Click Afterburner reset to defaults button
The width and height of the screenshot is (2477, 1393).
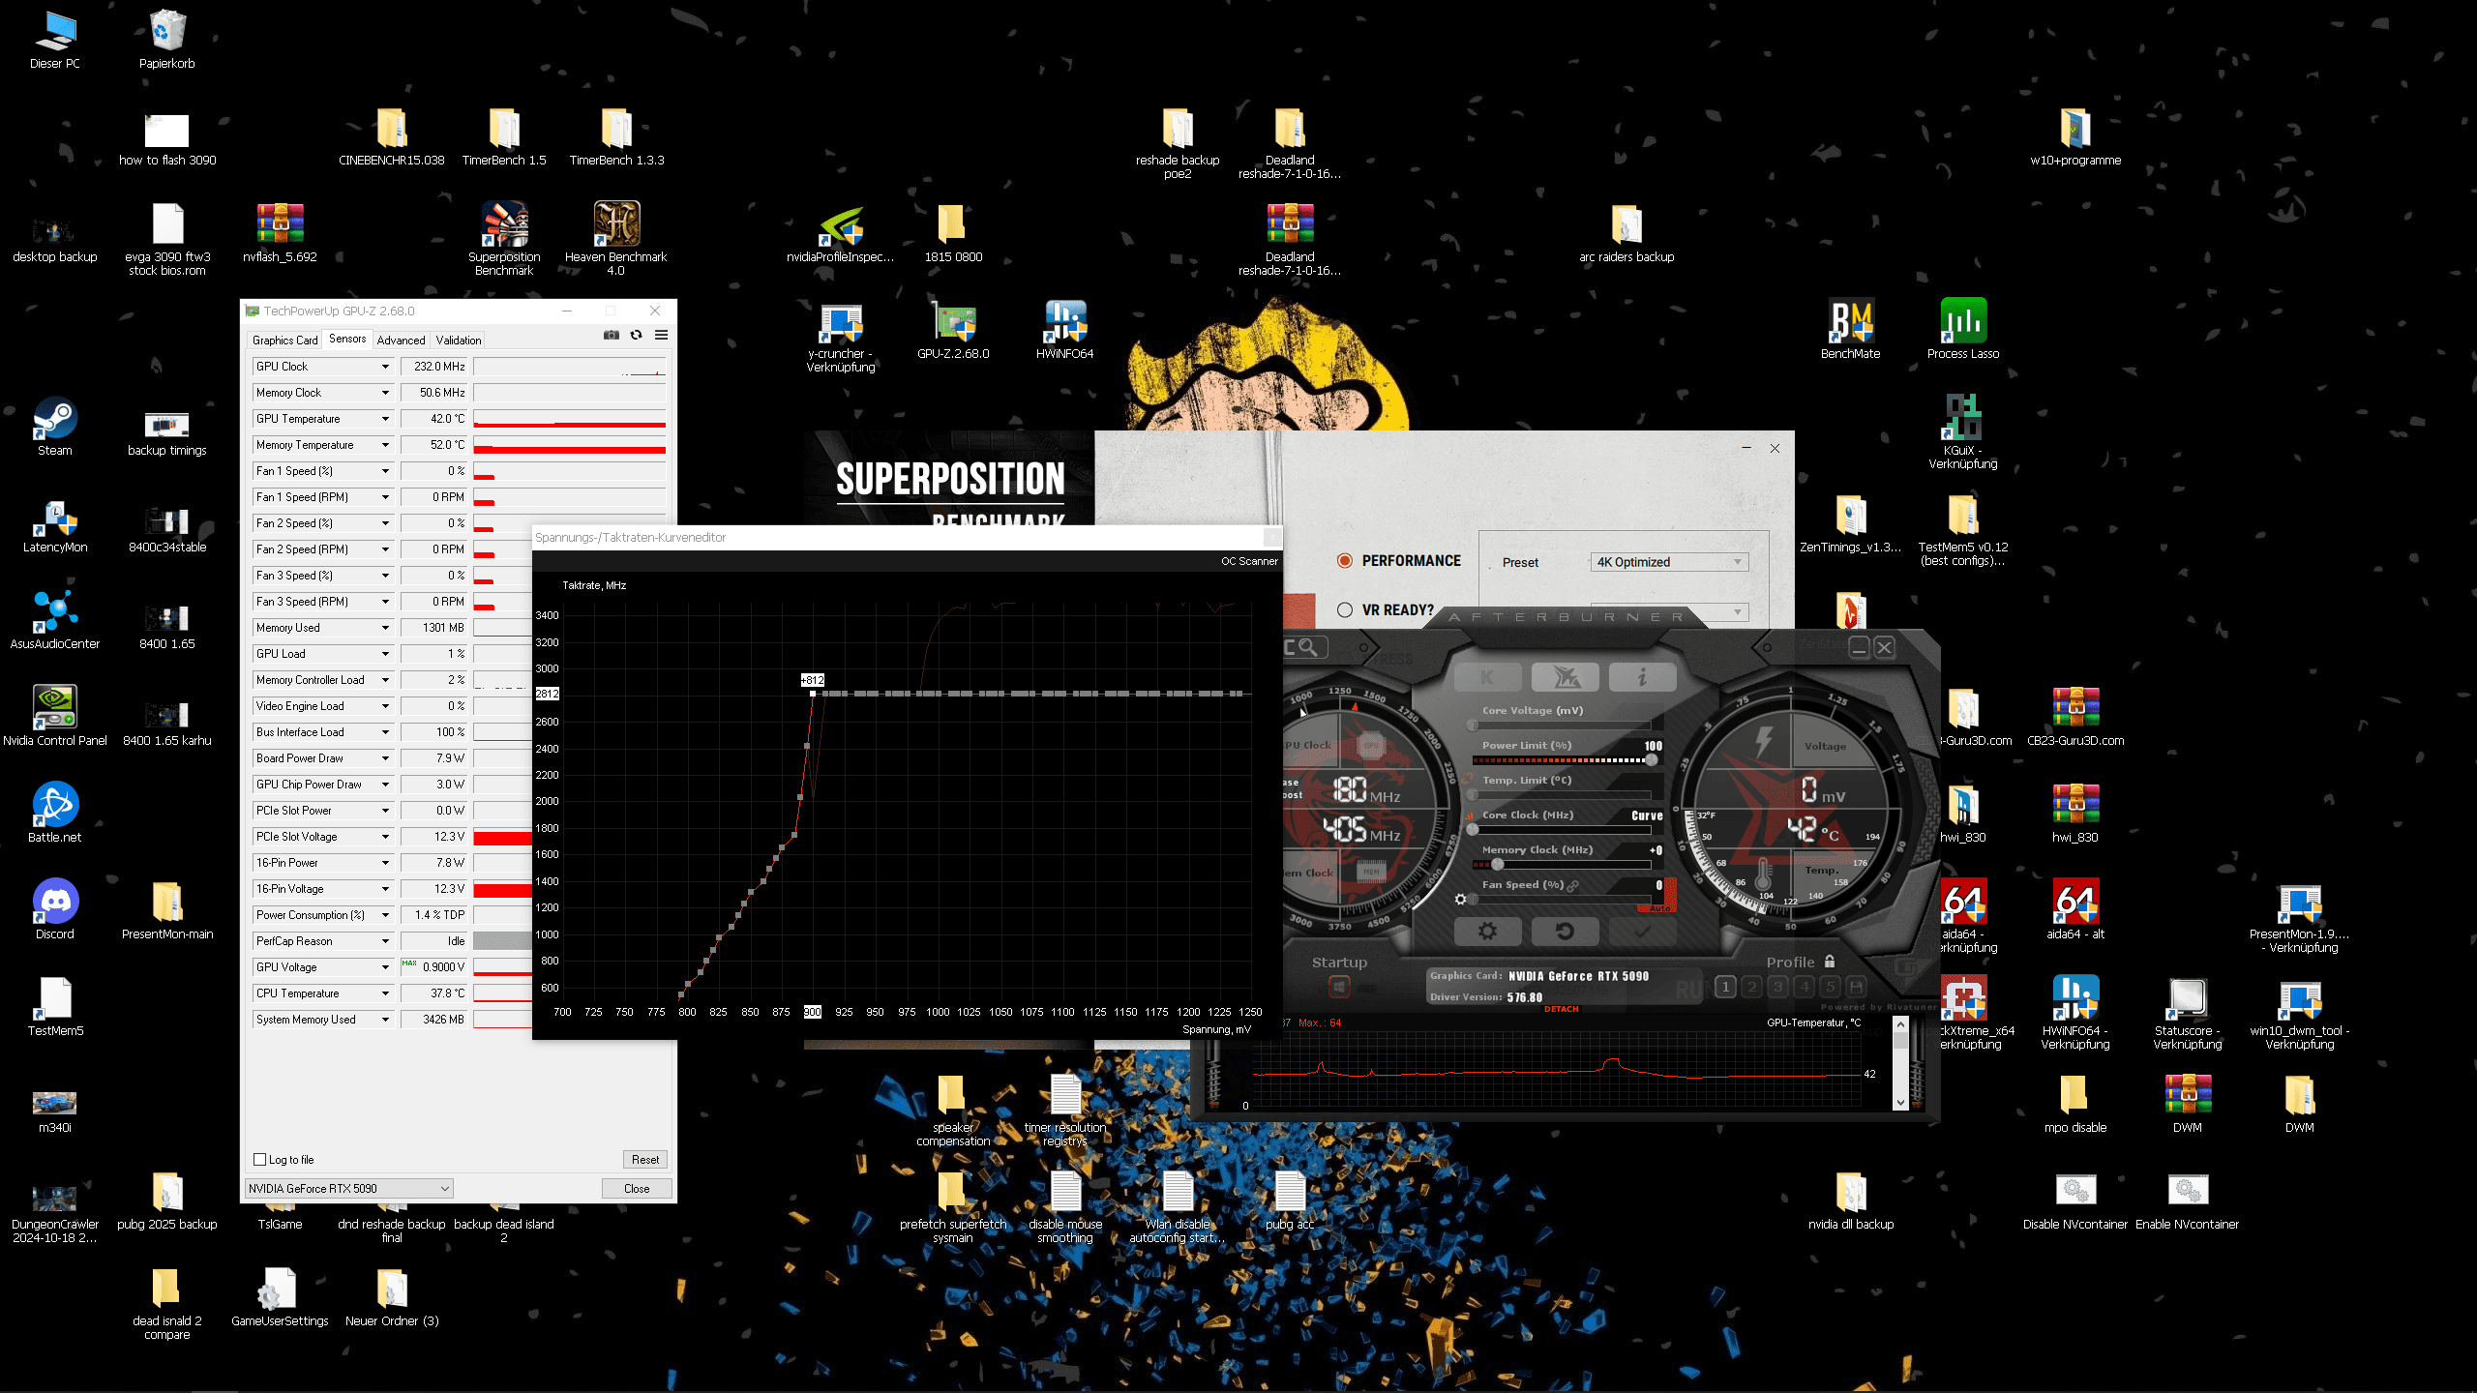pos(1564,931)
